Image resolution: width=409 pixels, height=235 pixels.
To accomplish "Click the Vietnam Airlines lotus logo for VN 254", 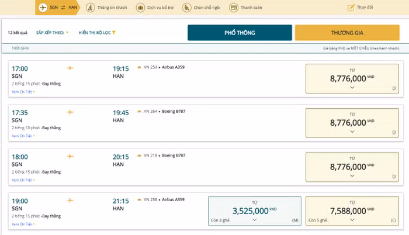I will (x=138, y=67).
